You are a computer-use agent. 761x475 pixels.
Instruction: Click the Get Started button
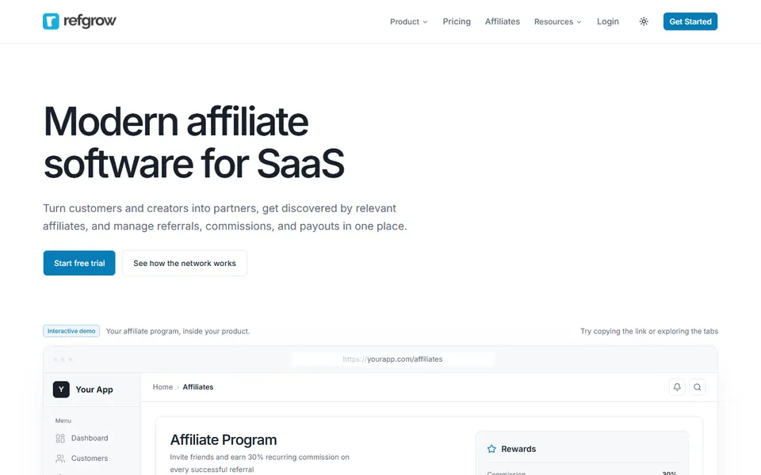click(690, 21)
